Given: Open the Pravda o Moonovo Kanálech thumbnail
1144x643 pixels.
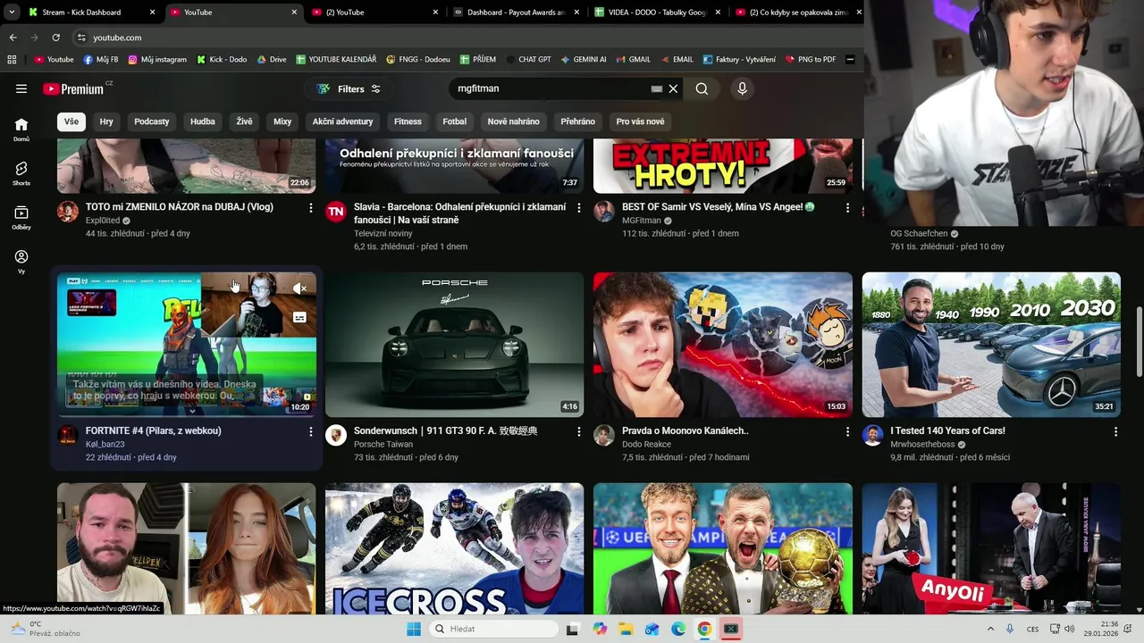Looking at the screenshot, I should pos(722,345).
